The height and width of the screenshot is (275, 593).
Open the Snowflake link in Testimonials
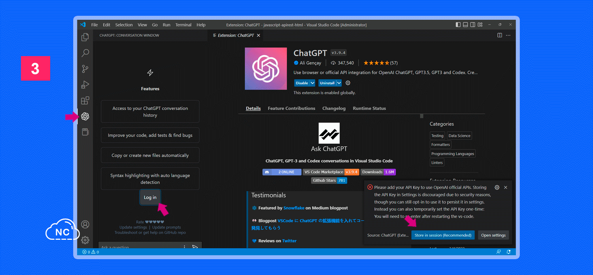point(294,208)
